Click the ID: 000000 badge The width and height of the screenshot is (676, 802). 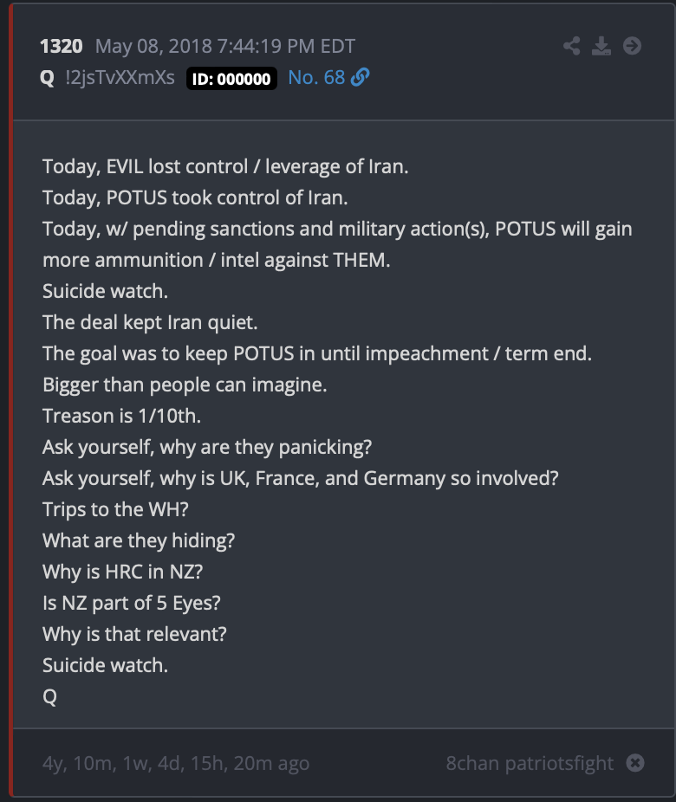click(231, 78)
